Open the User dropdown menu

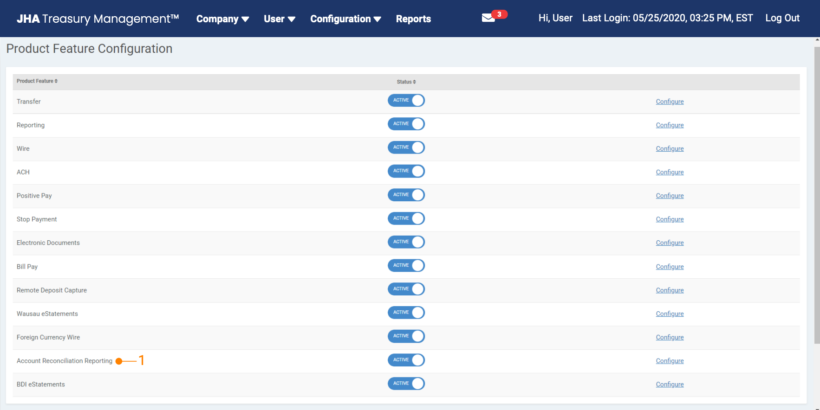[279, 19]
